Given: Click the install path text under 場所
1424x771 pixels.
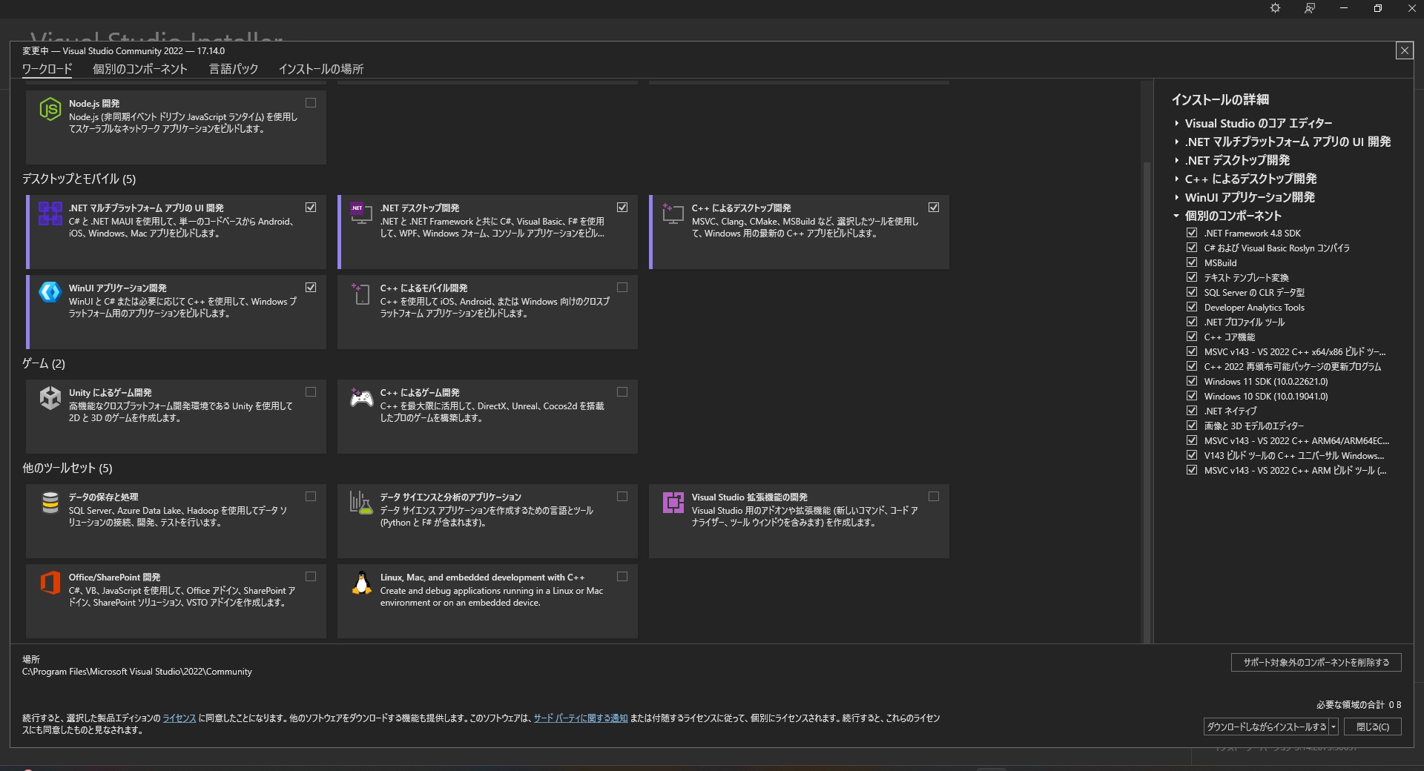Looking at the screenshot, I should tap(137, 672).
